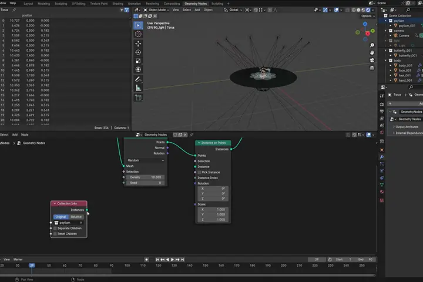Image resolution: width=423 pixels, height=282 pixels.
Task: Click the Density value field
Action: pos(146,177)
